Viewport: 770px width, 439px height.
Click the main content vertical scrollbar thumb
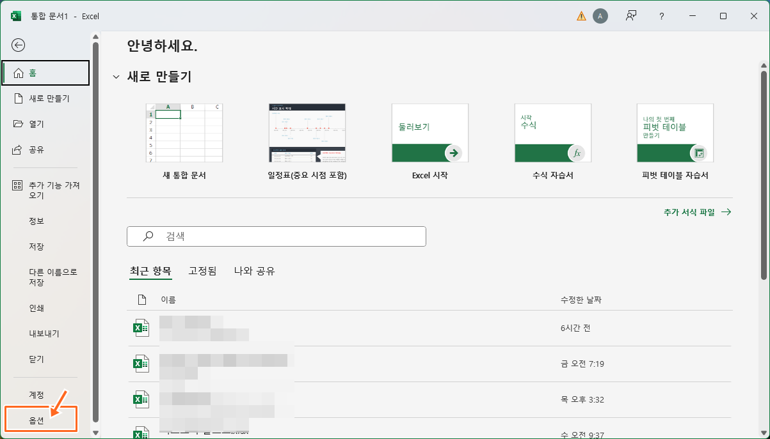point(763,176)
